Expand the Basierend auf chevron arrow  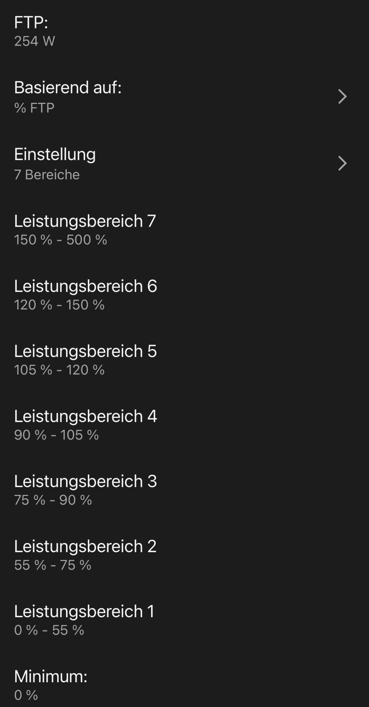pyautogui.click(x=342, y=97)
